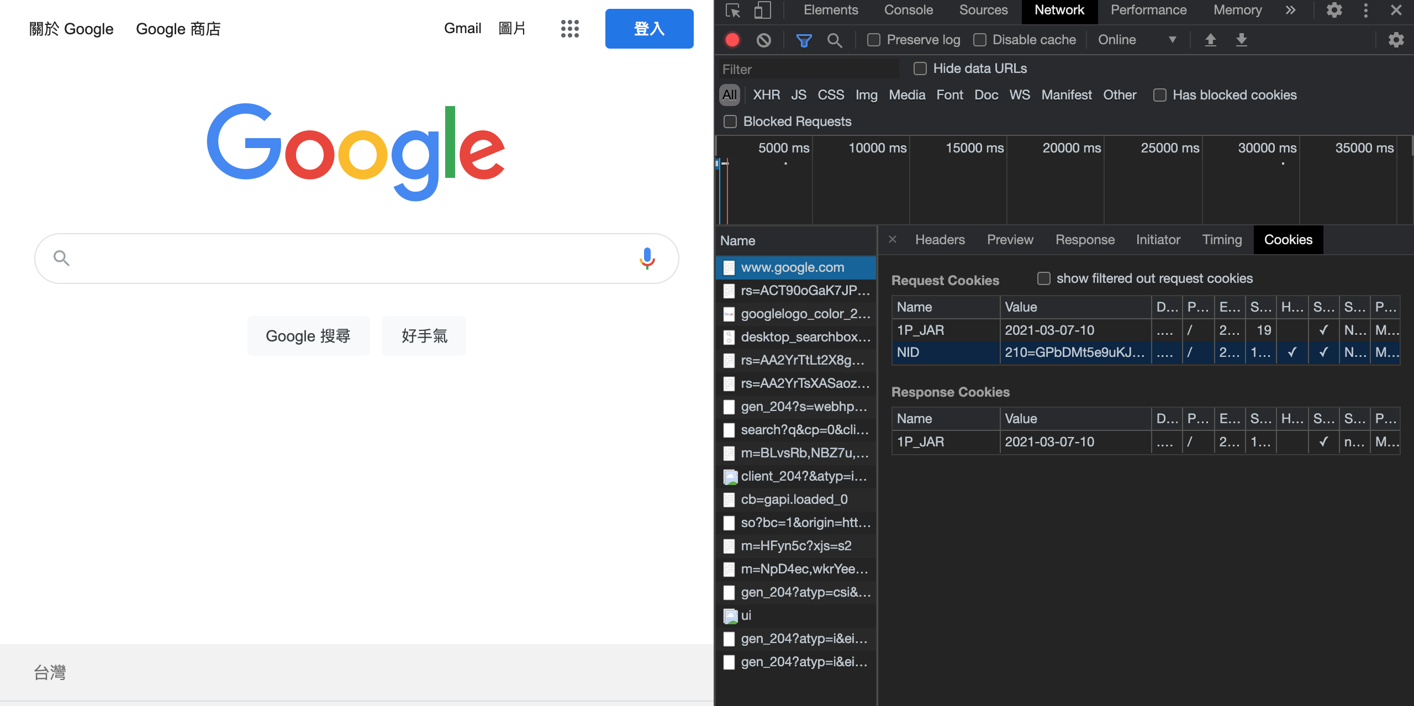Screen dimensions: 1414x706
Task: Click the Google search input box
Action: coord(356,258)
